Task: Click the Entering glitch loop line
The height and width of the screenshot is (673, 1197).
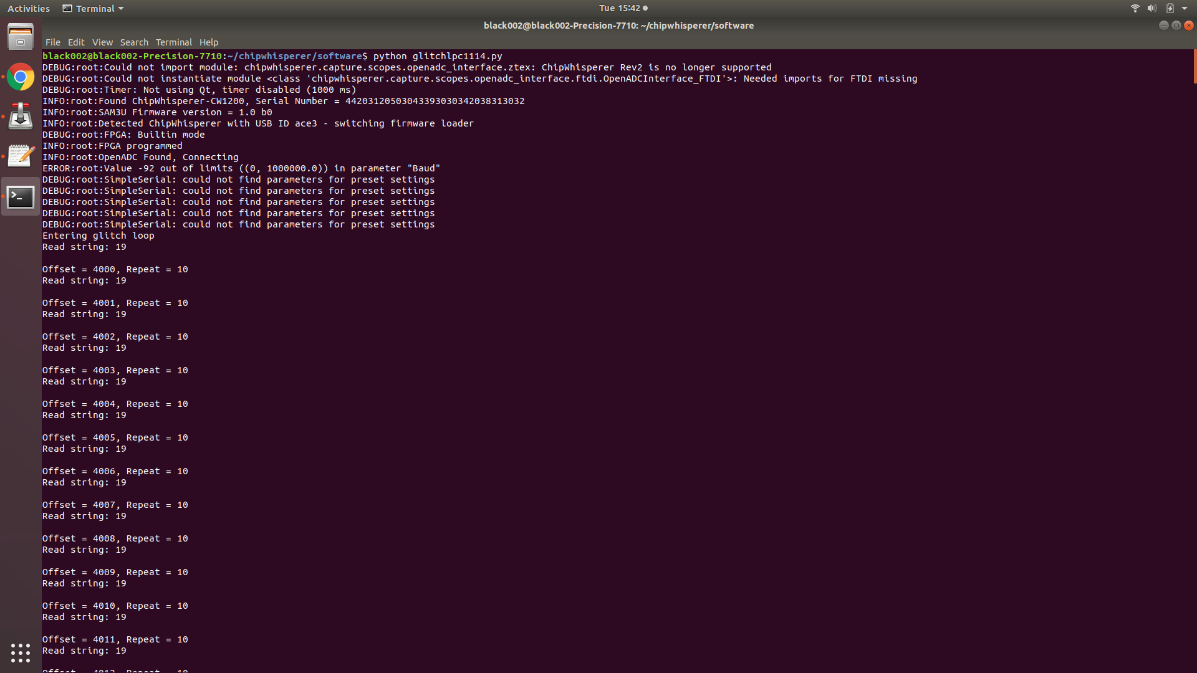Action: coord(99,236)
